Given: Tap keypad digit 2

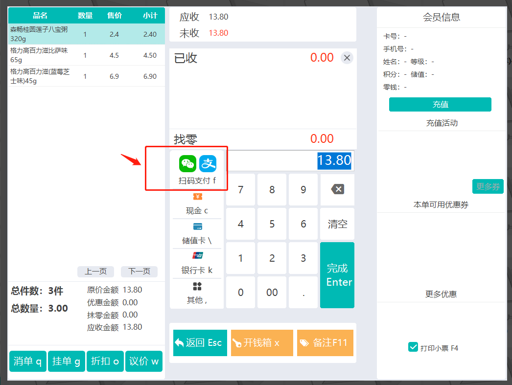Looking at the screenshot, I should (272, 258).
